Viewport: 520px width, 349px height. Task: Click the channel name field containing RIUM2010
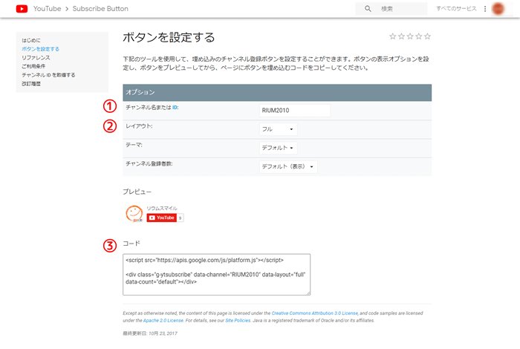[x=294, y=111]
